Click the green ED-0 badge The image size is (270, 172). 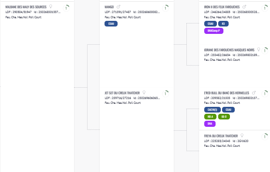point(224,117)
